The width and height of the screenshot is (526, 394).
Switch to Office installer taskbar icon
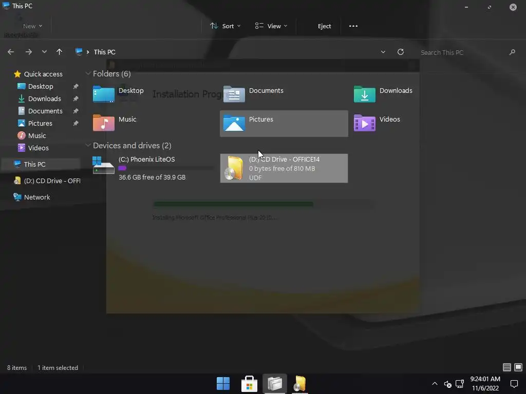(x=300, y=384)
